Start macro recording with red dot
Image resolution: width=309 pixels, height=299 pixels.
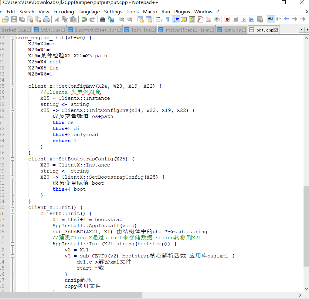(x=227, y=19)
